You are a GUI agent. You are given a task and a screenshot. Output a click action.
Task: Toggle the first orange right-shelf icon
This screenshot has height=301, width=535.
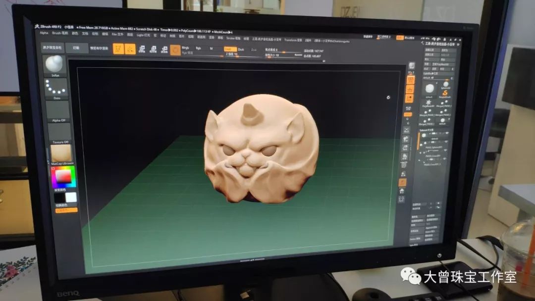[x=411, y=80]
